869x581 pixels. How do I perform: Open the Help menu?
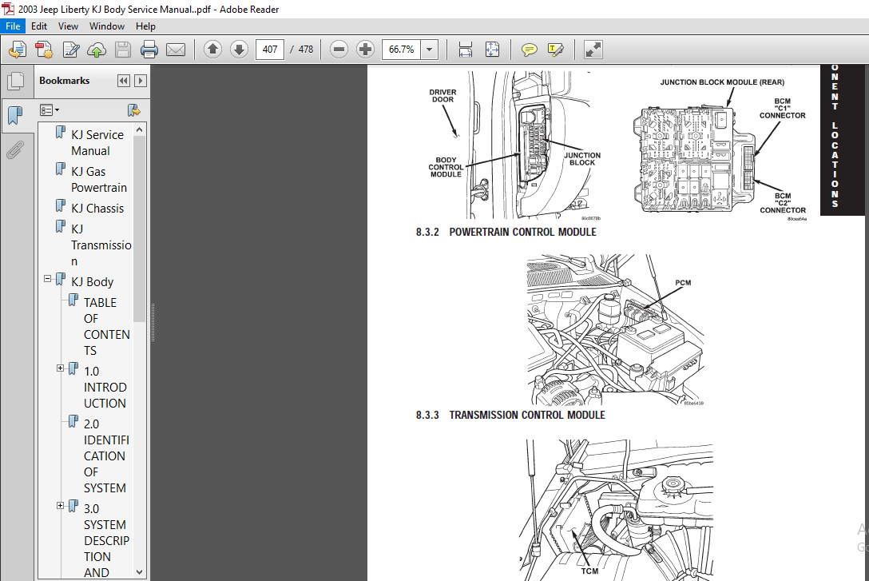click(x=145, y=26)
